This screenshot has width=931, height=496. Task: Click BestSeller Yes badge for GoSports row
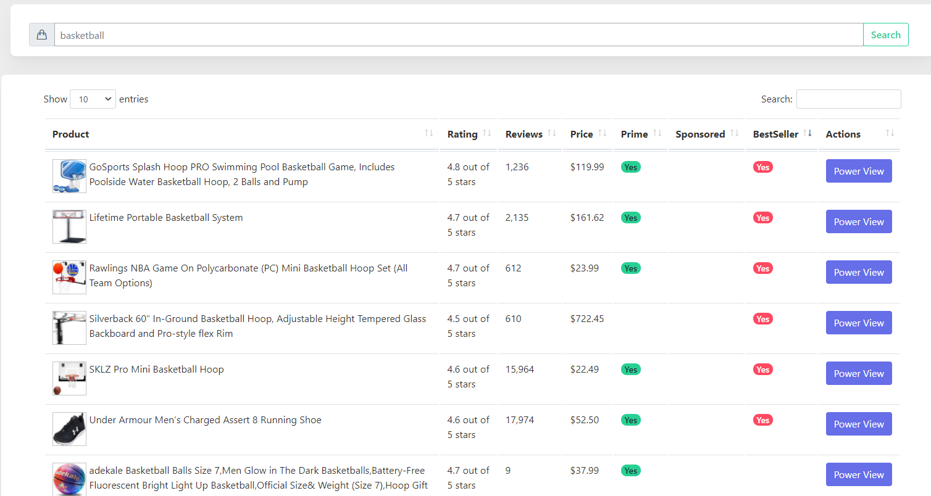[x=762, y=167]
